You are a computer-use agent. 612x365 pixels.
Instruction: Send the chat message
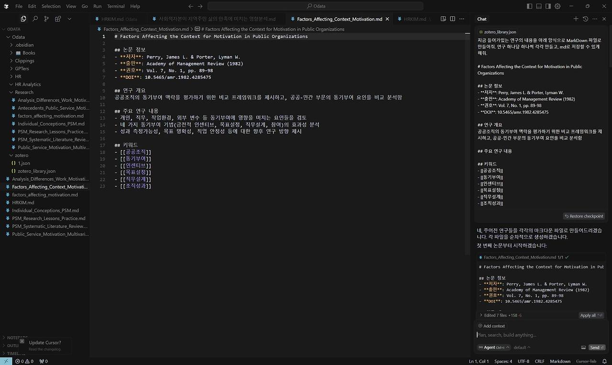coord(597,347)
